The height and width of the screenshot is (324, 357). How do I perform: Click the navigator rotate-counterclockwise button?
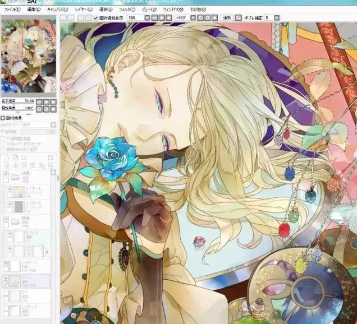(x=39, y=109)
